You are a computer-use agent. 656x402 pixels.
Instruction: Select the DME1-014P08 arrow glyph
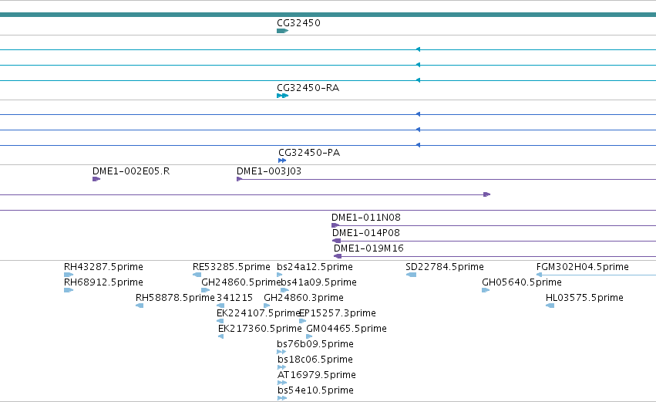click(336, 242)
